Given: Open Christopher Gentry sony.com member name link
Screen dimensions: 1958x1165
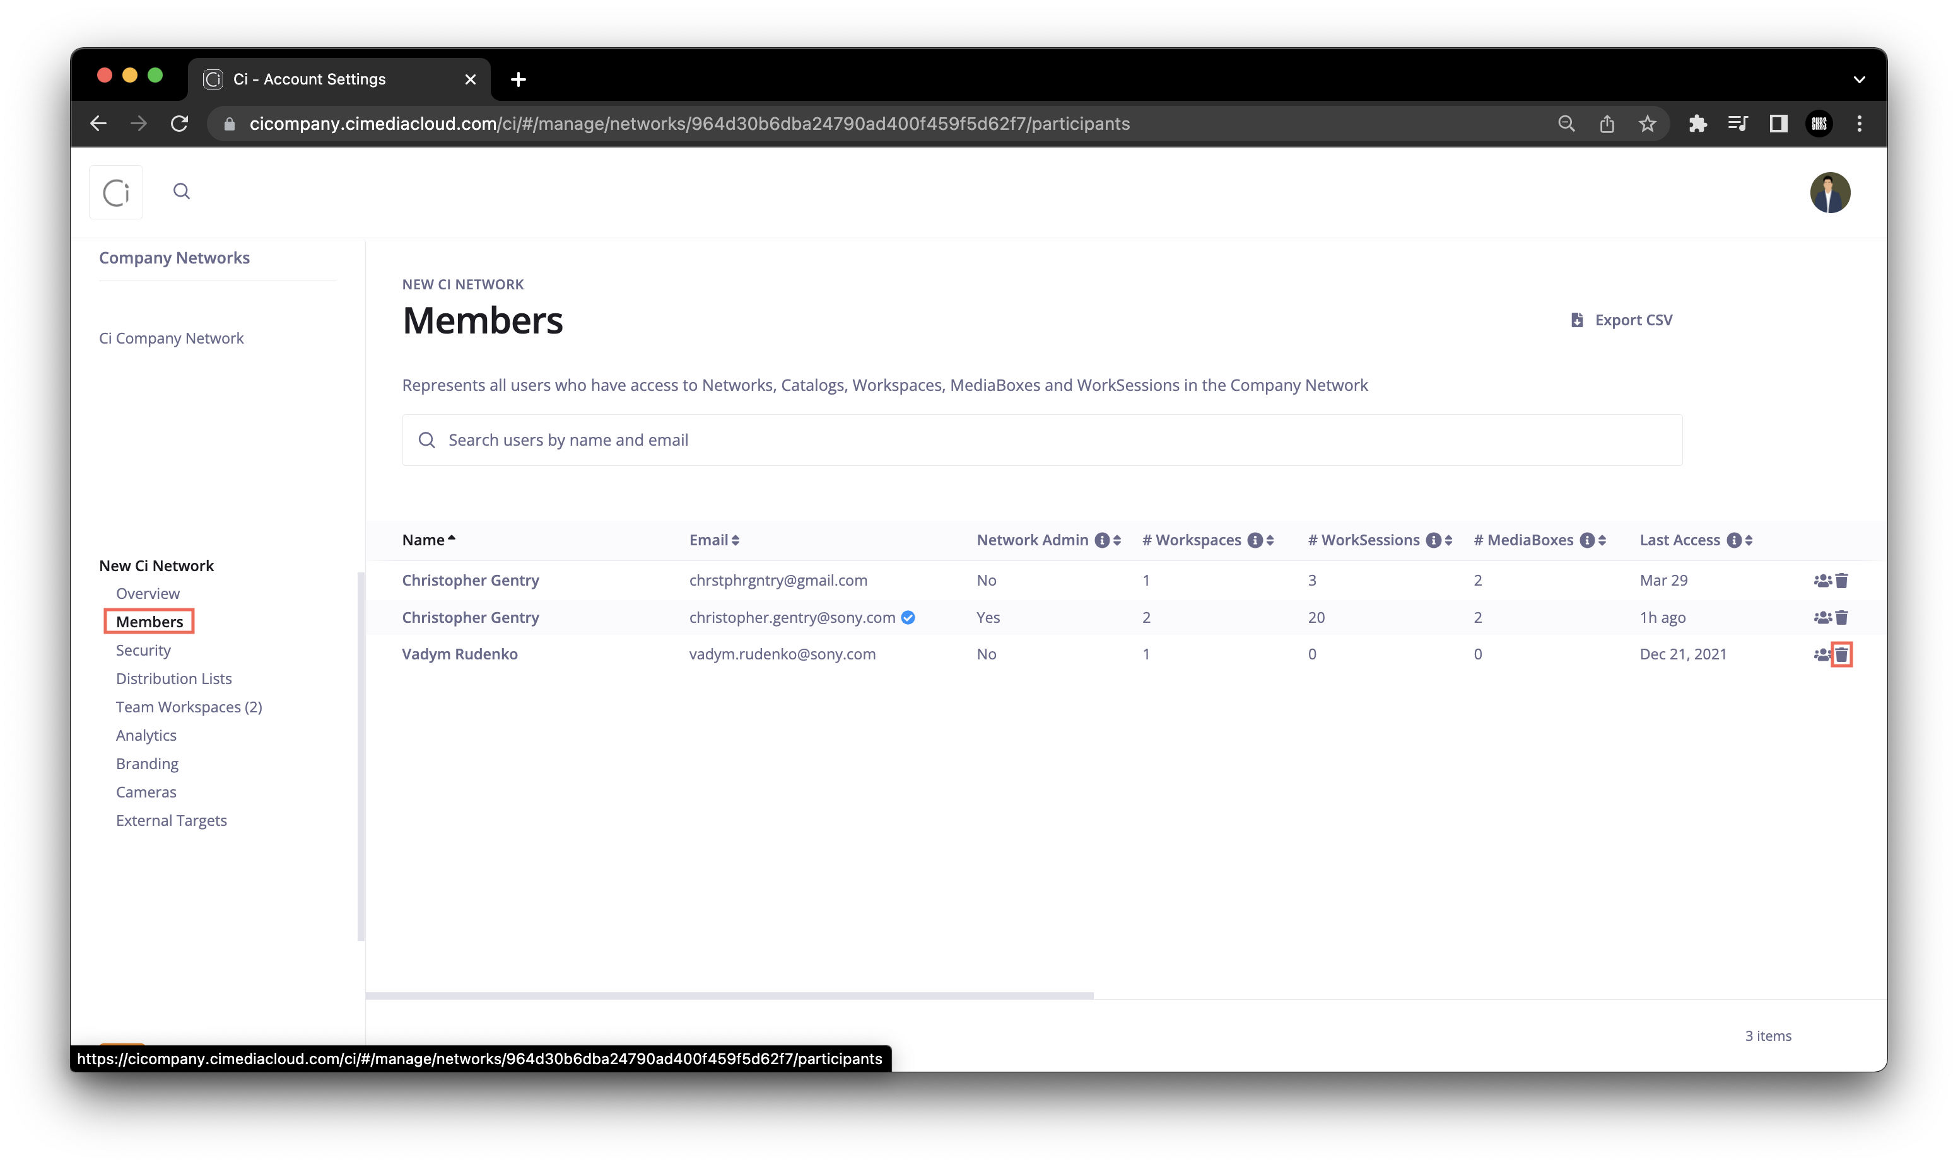Looking at the screenshot, I should (471, 618).
